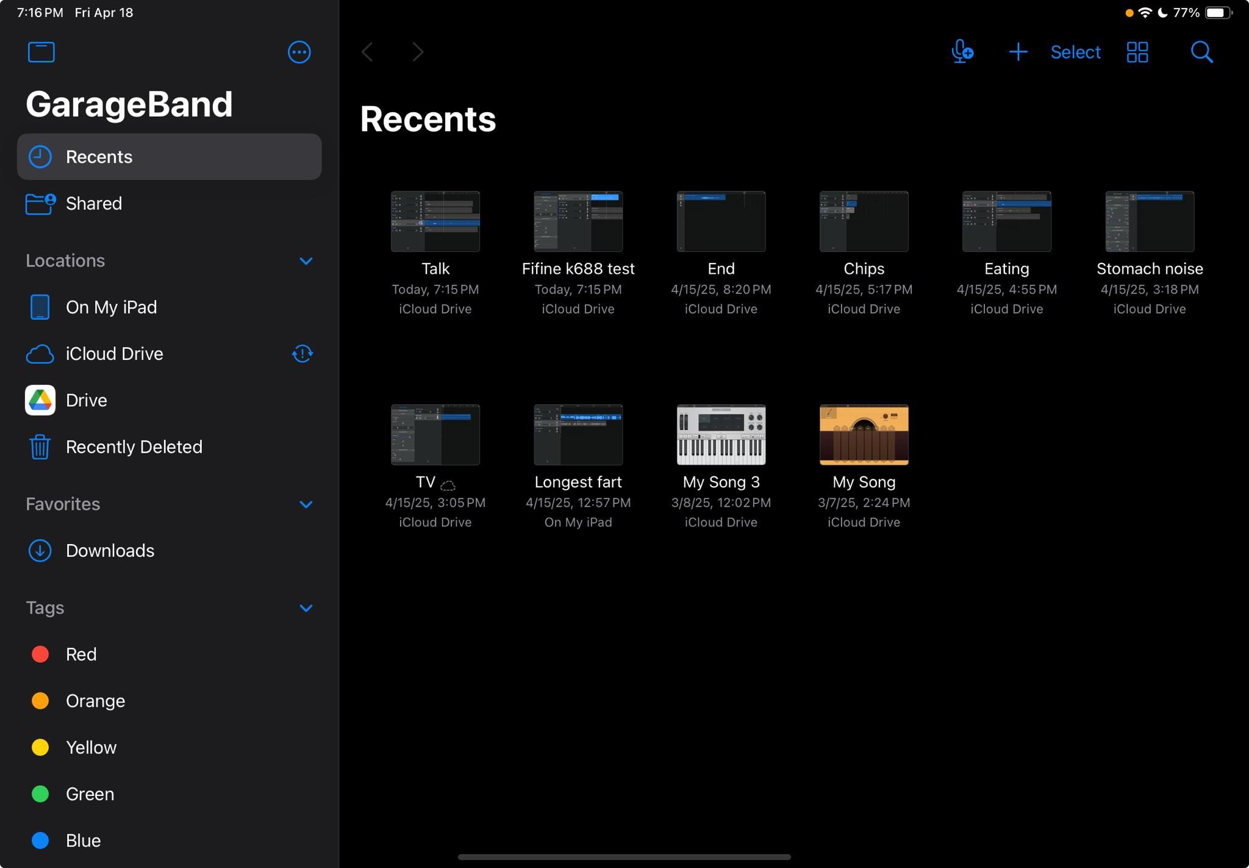Change view with the grid icon
The image size is (1249, 868).
(1137, 52)
